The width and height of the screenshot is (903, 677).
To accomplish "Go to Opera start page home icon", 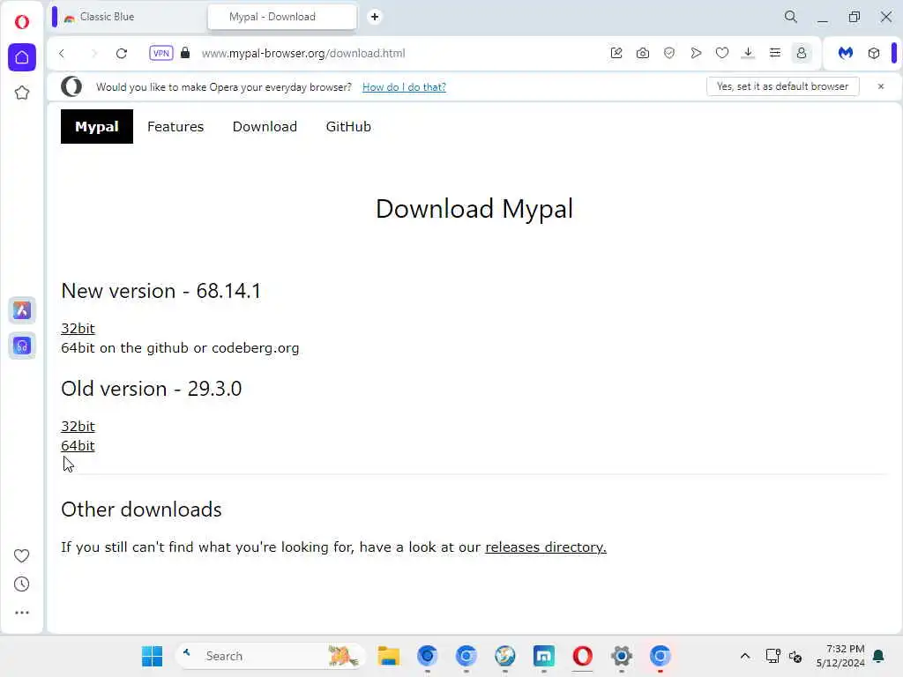I will (x=22, y=57).
